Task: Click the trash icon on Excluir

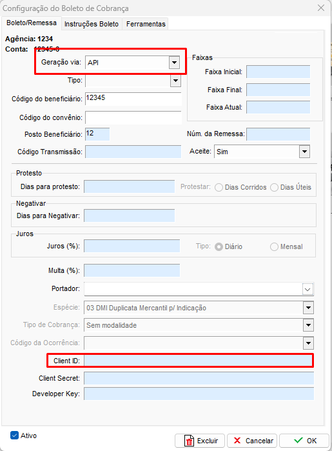Action: click(x=189, y=441)
